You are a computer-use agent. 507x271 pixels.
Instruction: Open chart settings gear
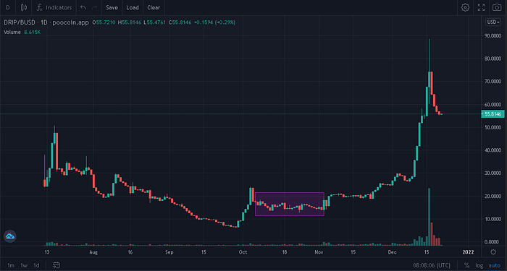pos(465,7)
